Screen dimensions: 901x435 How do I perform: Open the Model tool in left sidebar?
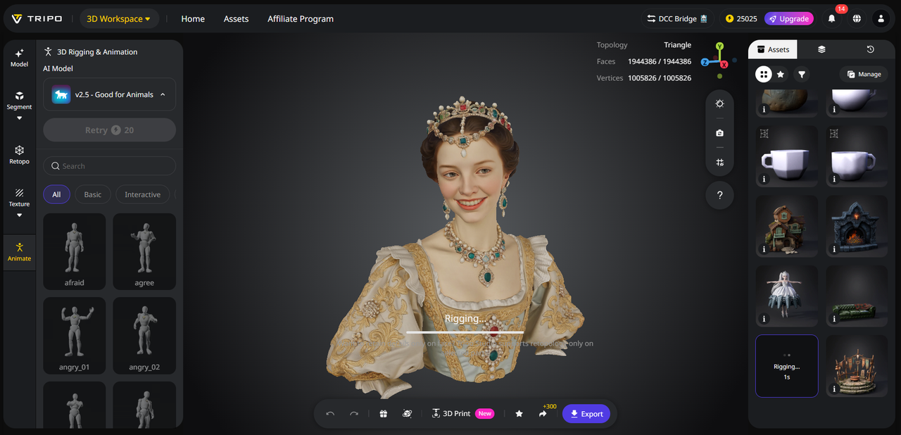tap(19, 57)
